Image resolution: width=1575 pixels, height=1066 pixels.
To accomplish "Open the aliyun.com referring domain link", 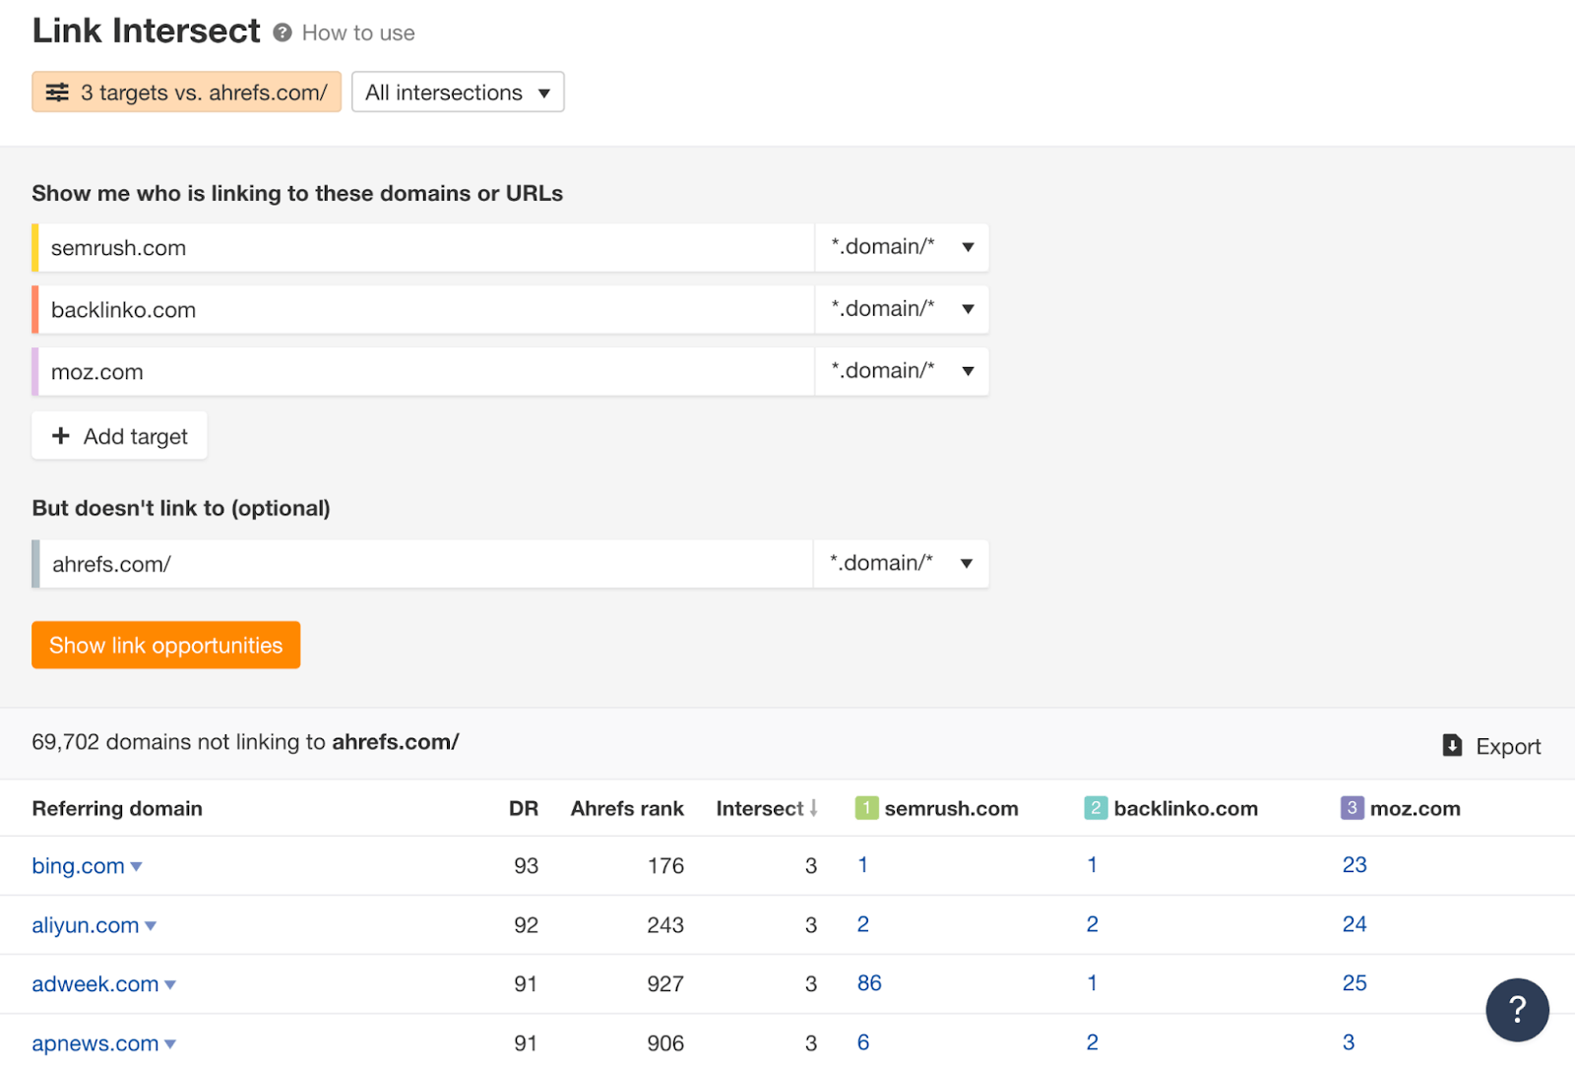I will pos(85,925).
